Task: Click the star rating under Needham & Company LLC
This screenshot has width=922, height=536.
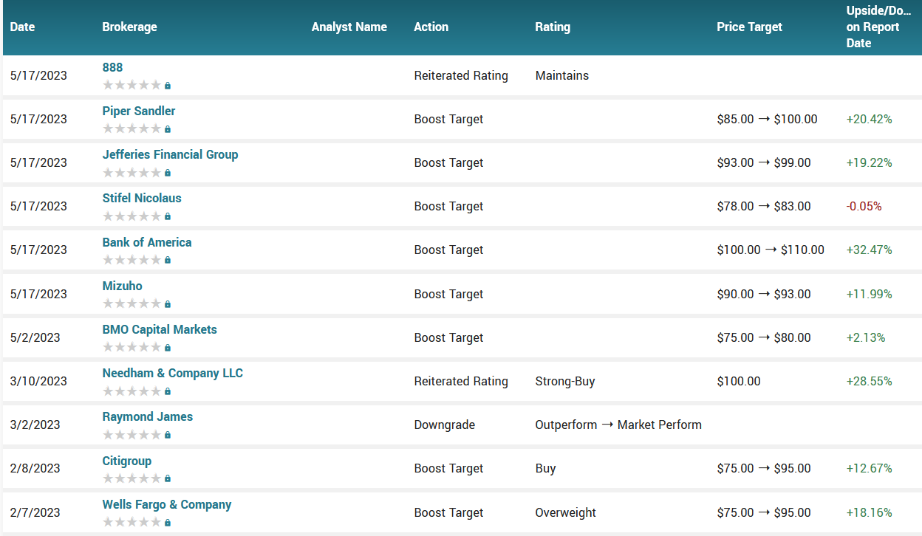Action: pyautogui.click(x=132, y=391)
